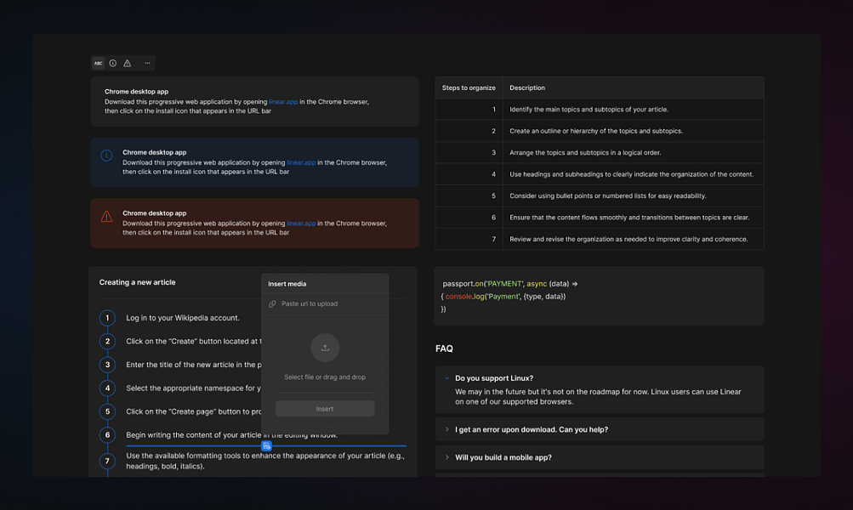
Task: Expand "Will you build a mobile app?"
Action: 446,456
